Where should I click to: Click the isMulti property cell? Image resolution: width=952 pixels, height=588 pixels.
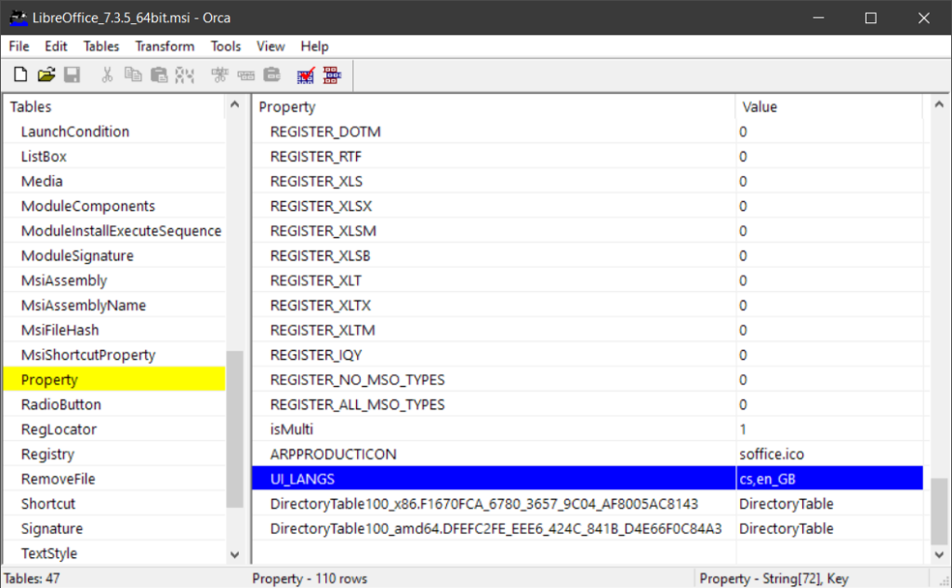[494, 430]
